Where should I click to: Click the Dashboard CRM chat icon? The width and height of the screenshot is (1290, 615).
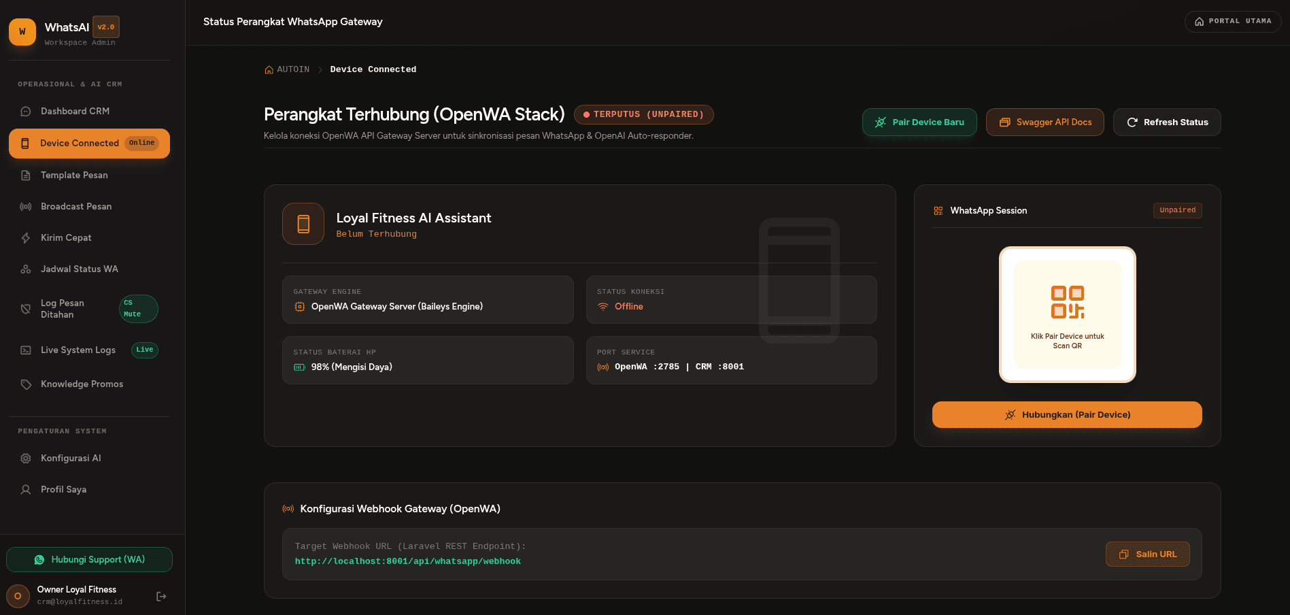[26, 112]
